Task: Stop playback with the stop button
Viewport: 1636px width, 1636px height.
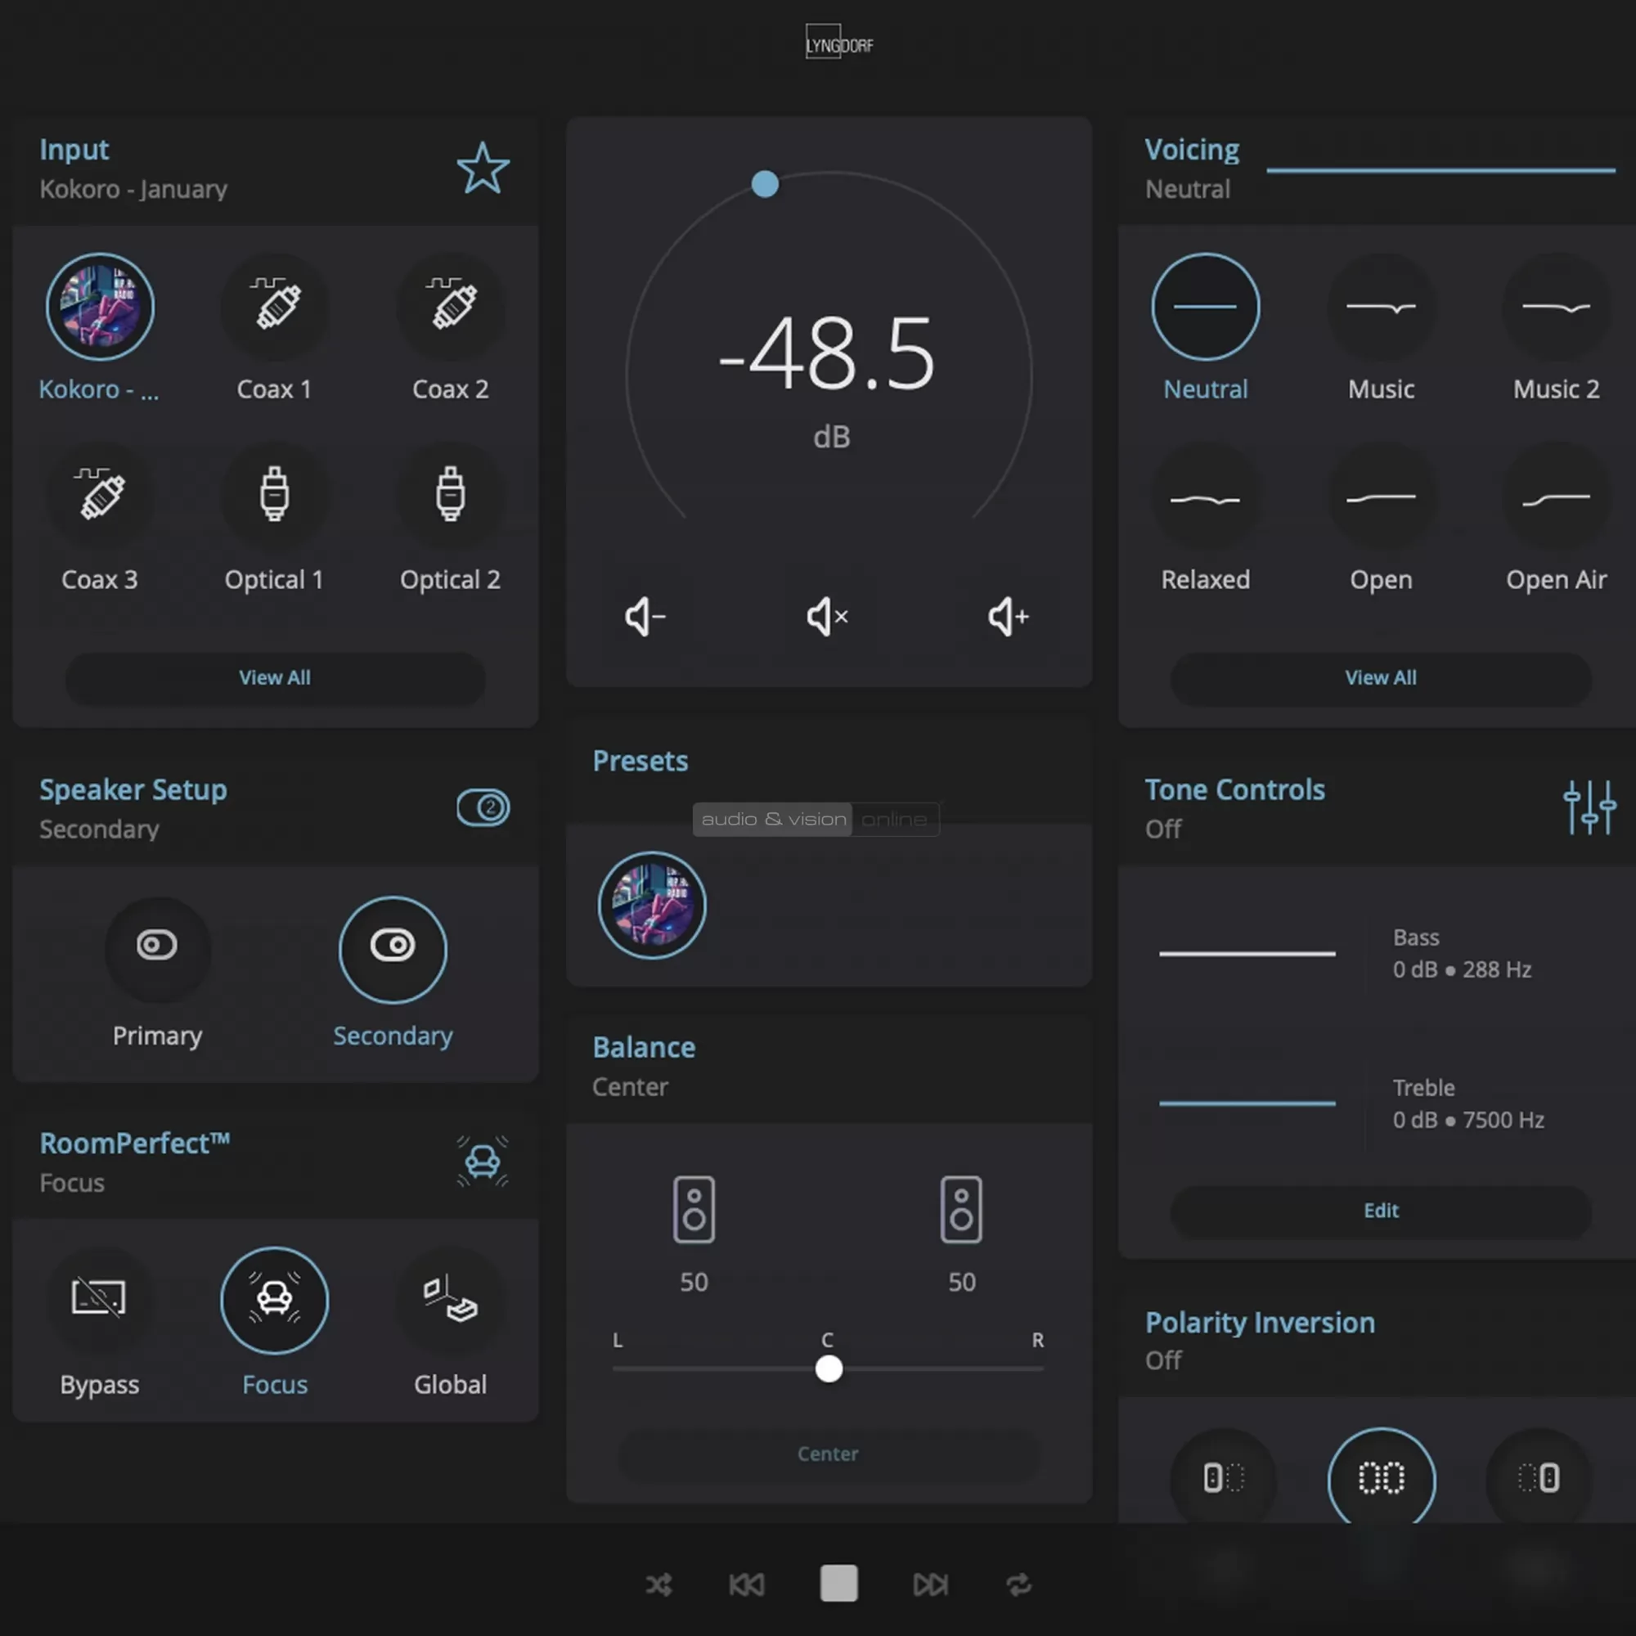Action: pos(838,1584)
